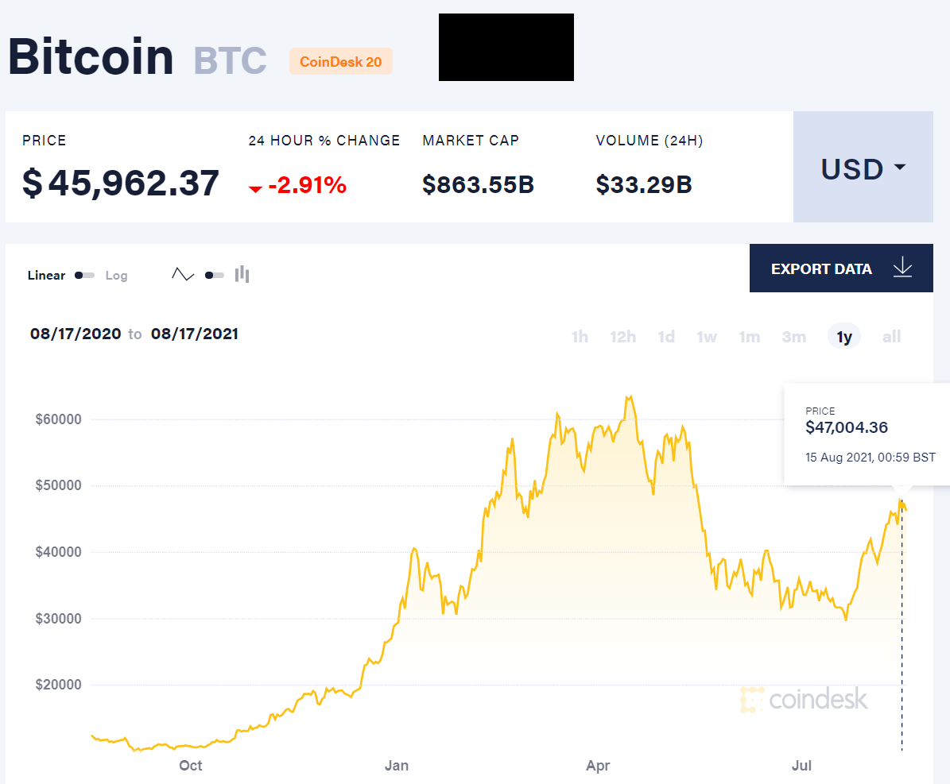Choose the 3m time range
This screenshot has height=784, width=950.
tap(794, 337)
